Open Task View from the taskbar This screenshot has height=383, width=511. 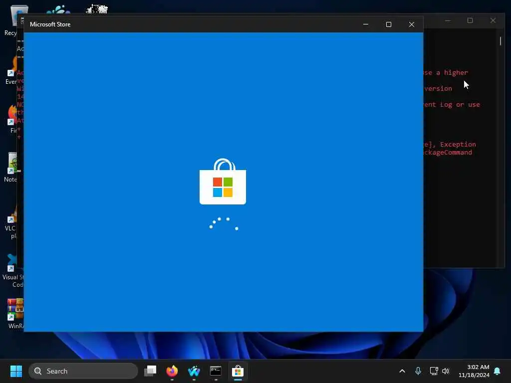[150, 371]
